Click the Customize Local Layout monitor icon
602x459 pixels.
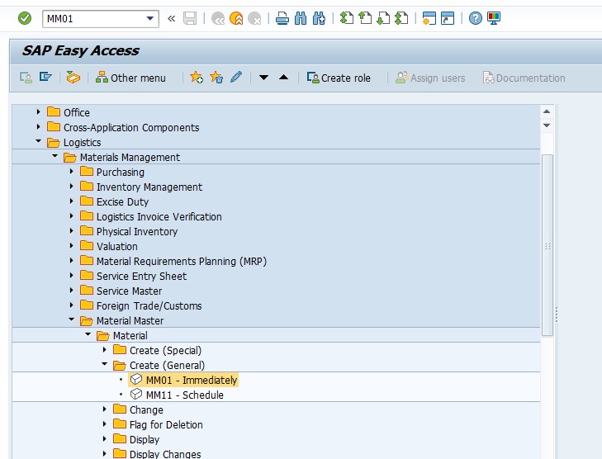[x=494, y=18]
